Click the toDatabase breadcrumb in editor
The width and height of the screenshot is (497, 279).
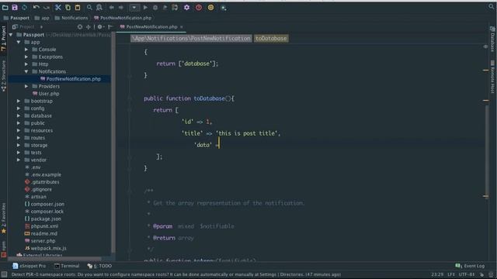(x=271, y=39)
